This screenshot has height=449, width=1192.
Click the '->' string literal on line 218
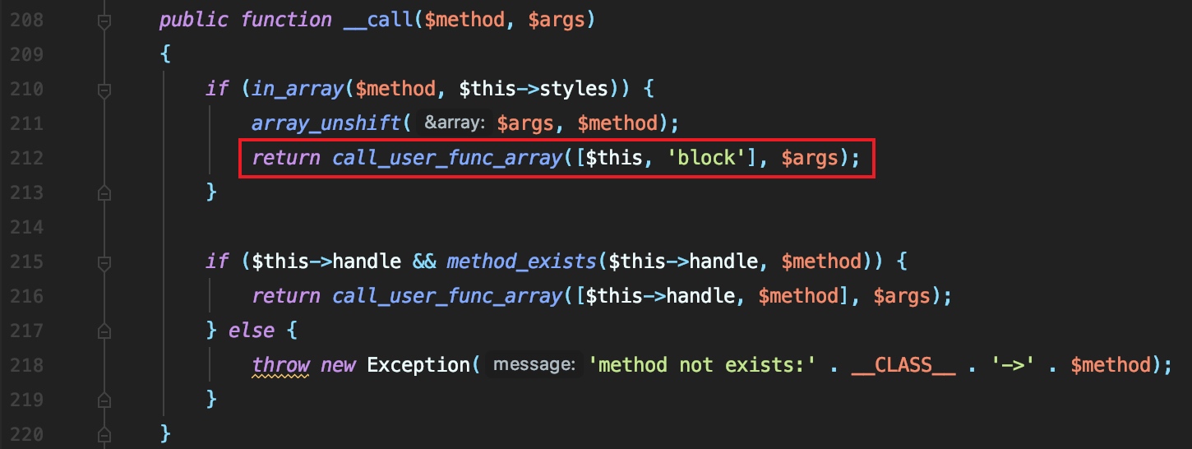(1014, 365)
